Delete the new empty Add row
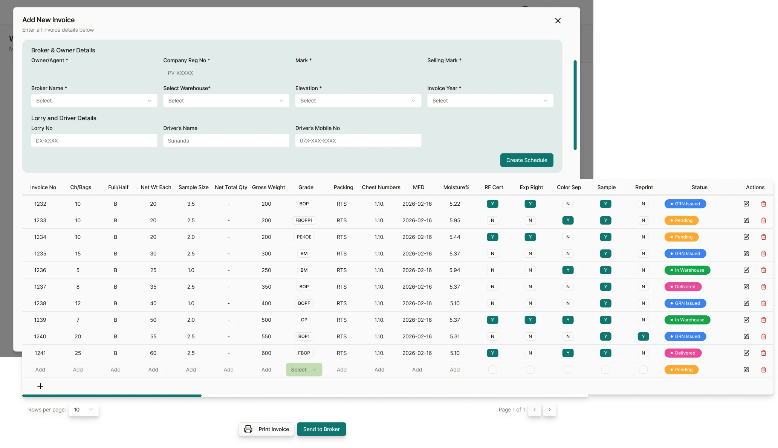Image resolution: width=778 pixels, height=448 pixels. (x=764, y=370)
